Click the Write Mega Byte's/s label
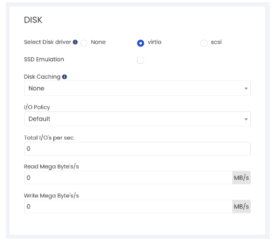 [51, 196]
